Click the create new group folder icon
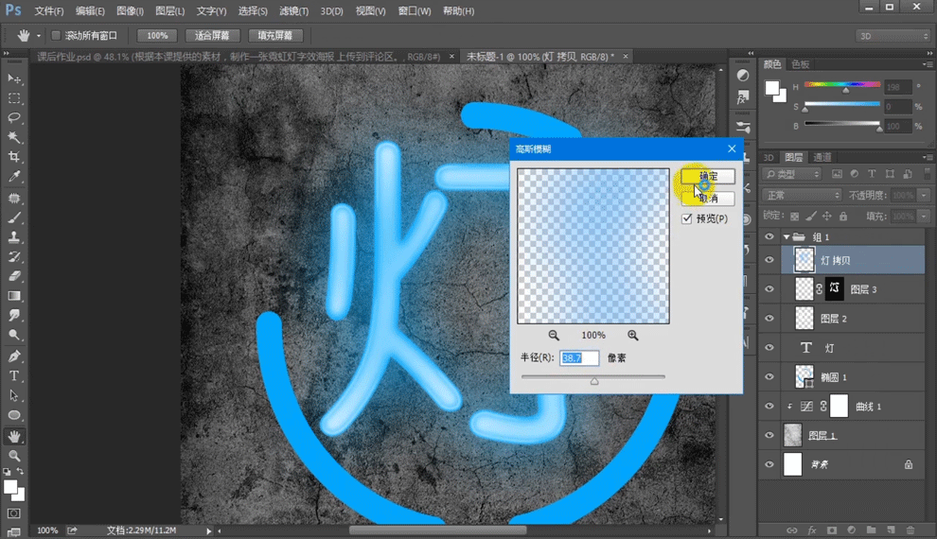Image resolution: width=937 pixels, height=539 pixels. coord(872,530)
